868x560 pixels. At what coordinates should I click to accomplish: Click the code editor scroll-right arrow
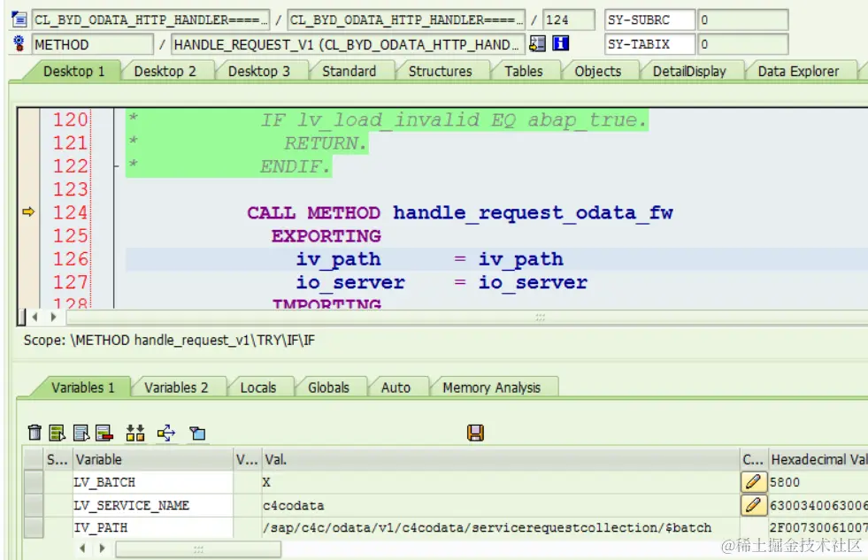(53, 317)
